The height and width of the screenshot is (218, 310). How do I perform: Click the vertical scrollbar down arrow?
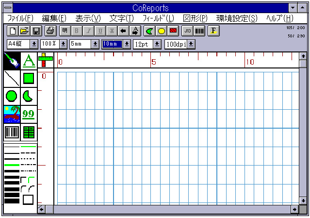303,201
